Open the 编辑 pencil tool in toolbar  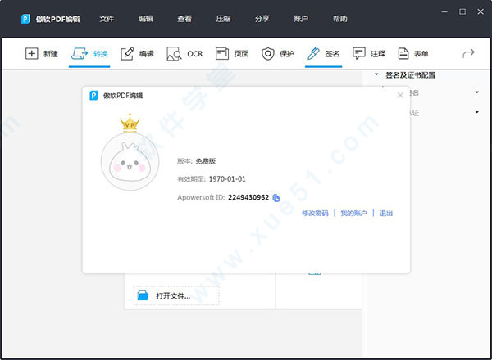pos(127,53)
